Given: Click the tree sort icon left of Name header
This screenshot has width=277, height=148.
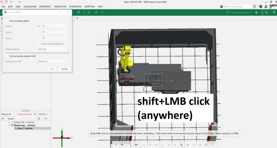Looking at the screenshot, I should point(2,119).
